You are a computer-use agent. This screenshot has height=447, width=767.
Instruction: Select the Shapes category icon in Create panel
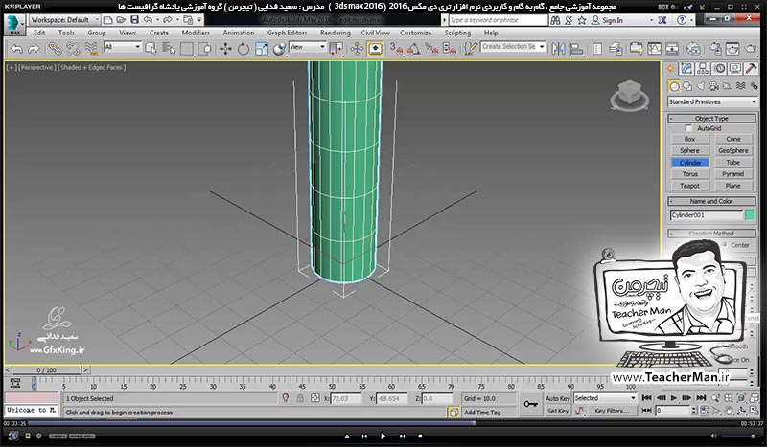pos(687,86)
